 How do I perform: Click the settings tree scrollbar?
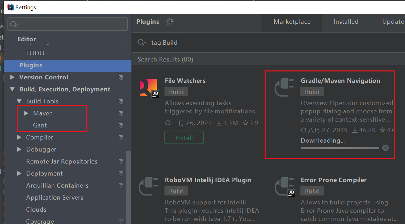tap(129, 187)
